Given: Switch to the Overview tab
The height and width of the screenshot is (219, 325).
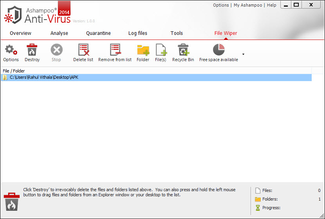Looking at the screenshot, I should coord(20,33).
